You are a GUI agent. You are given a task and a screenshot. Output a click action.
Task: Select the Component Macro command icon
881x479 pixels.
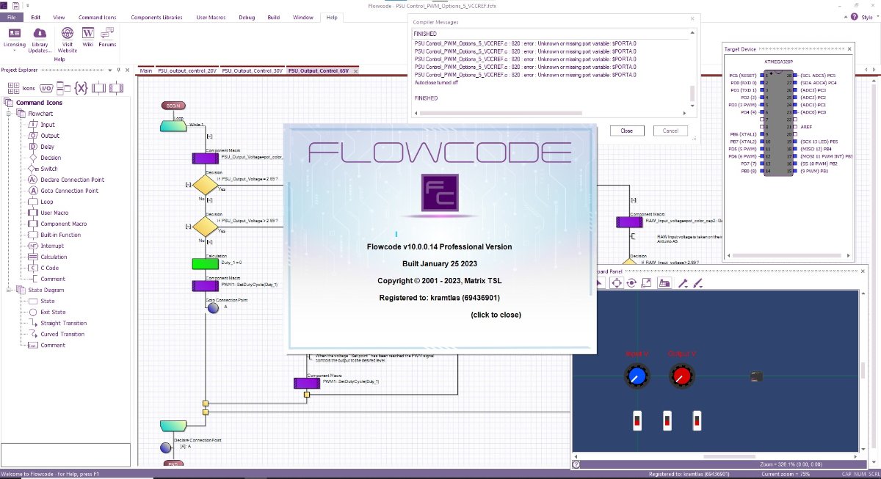(x=57, y=224)
